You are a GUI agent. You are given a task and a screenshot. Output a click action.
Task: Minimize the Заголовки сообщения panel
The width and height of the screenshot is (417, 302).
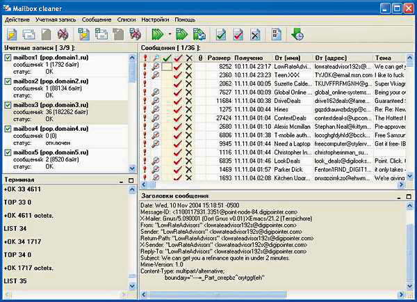(x=399, y=197)
